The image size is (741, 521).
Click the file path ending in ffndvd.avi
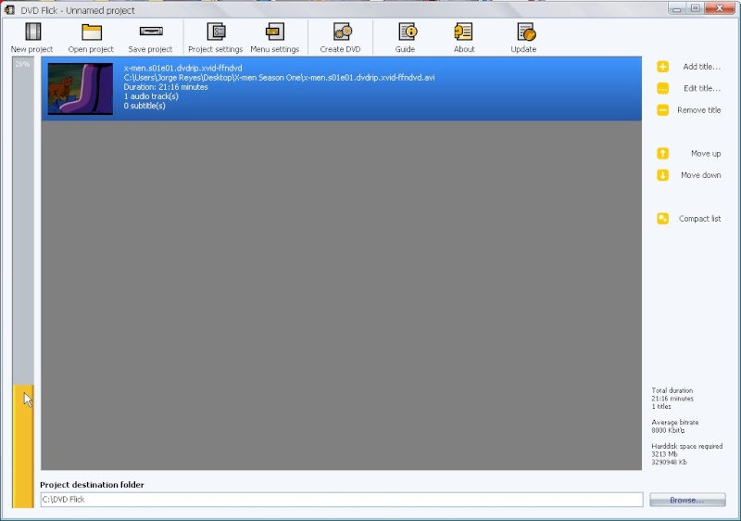tap(280, 78)
